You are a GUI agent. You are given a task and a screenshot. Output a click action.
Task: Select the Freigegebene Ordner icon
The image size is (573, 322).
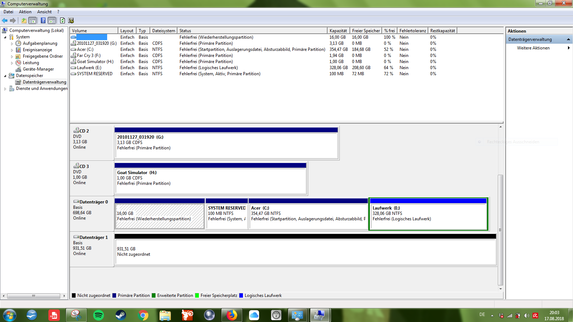[x=18, y=56]
